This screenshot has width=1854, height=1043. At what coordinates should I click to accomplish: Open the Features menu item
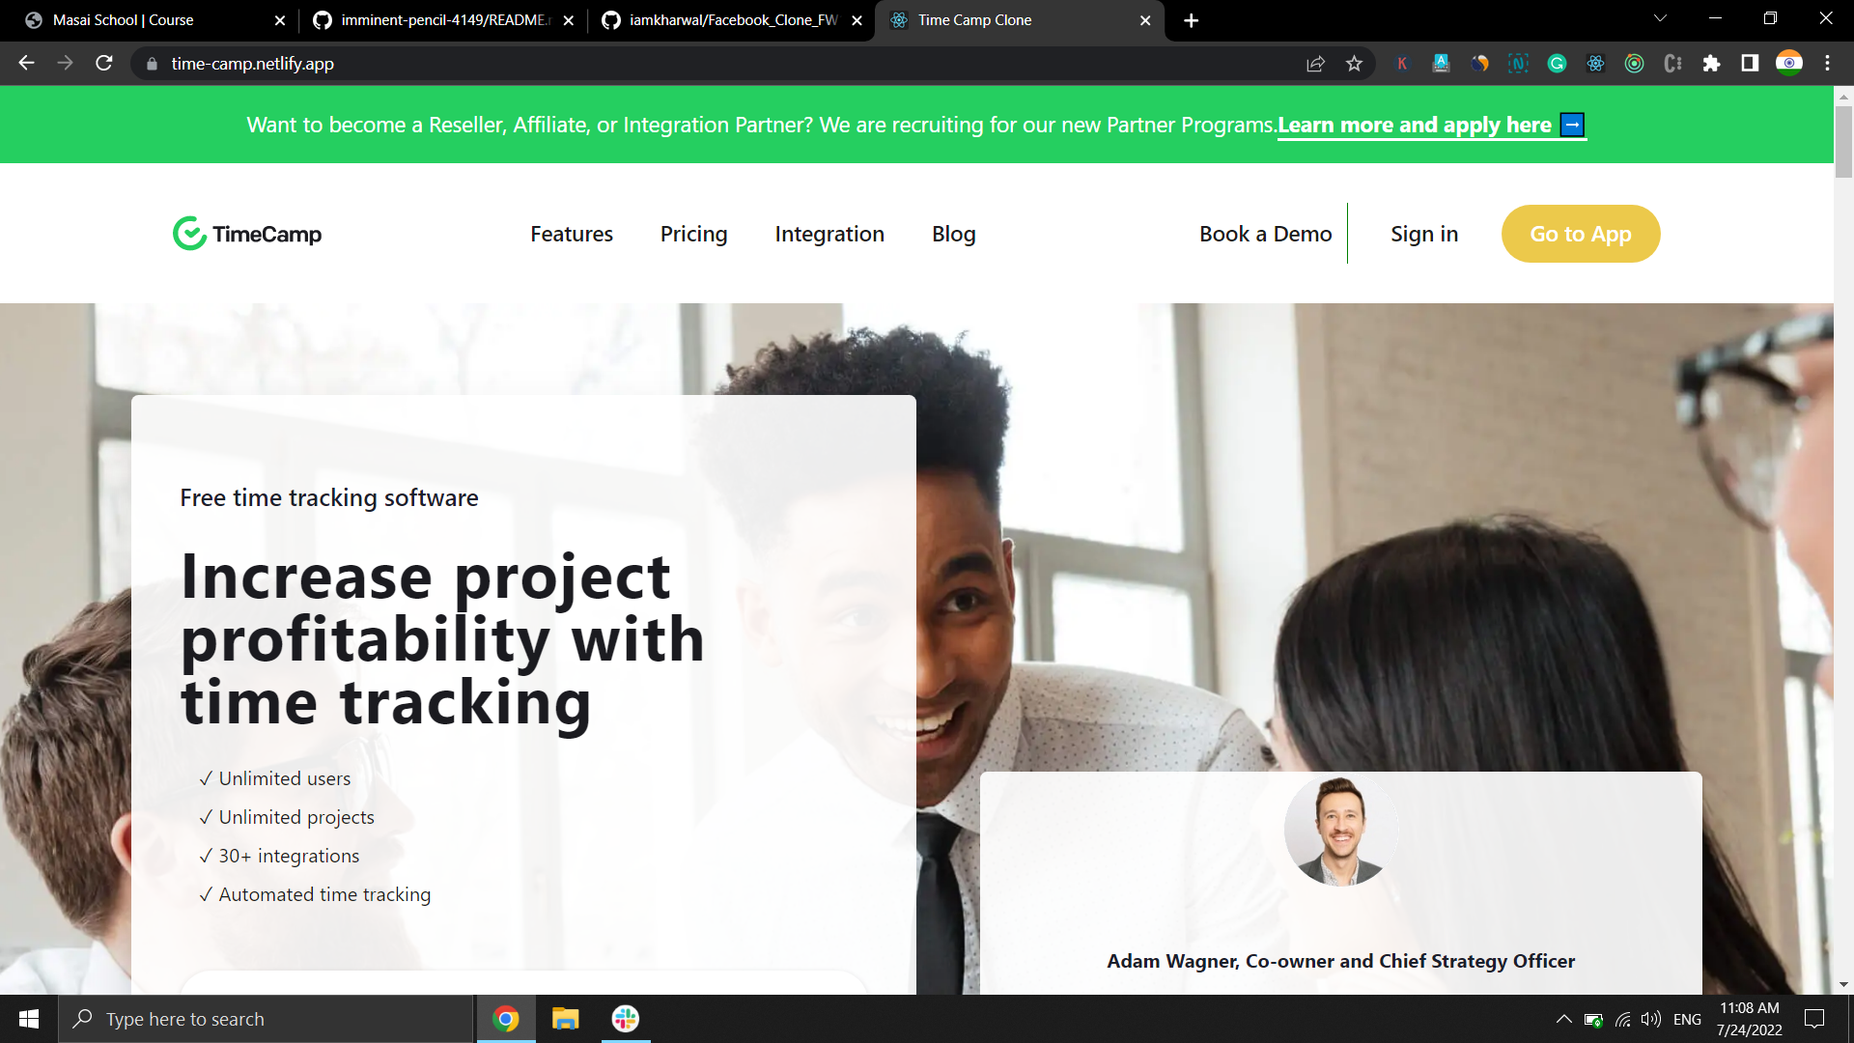(x=571, y=234)
